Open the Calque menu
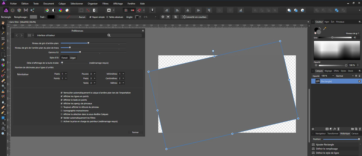Screen dimensions: 362x156 coord(62,4)
